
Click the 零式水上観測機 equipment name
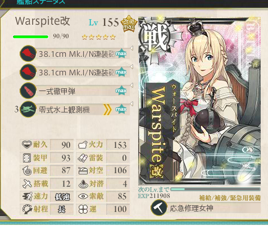click(64, 110)
